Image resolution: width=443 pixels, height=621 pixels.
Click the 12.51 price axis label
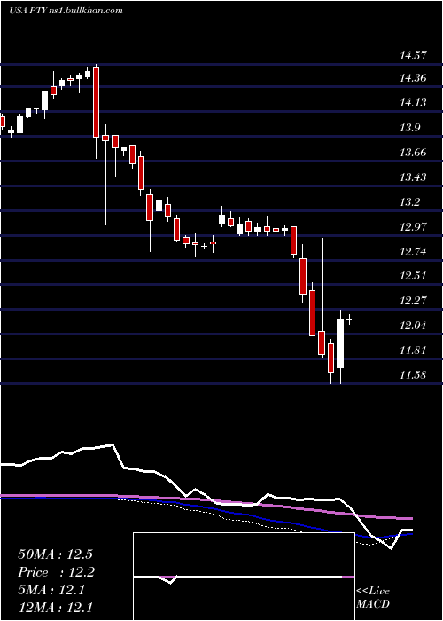(414, 276)
